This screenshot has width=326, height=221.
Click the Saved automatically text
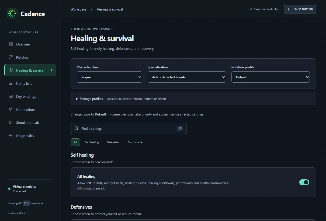tap(266, 9)
